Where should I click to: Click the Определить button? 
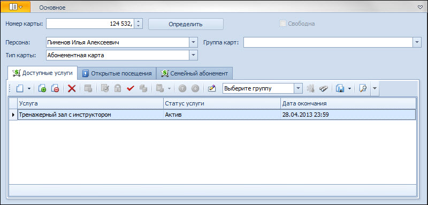click(186, 24)
